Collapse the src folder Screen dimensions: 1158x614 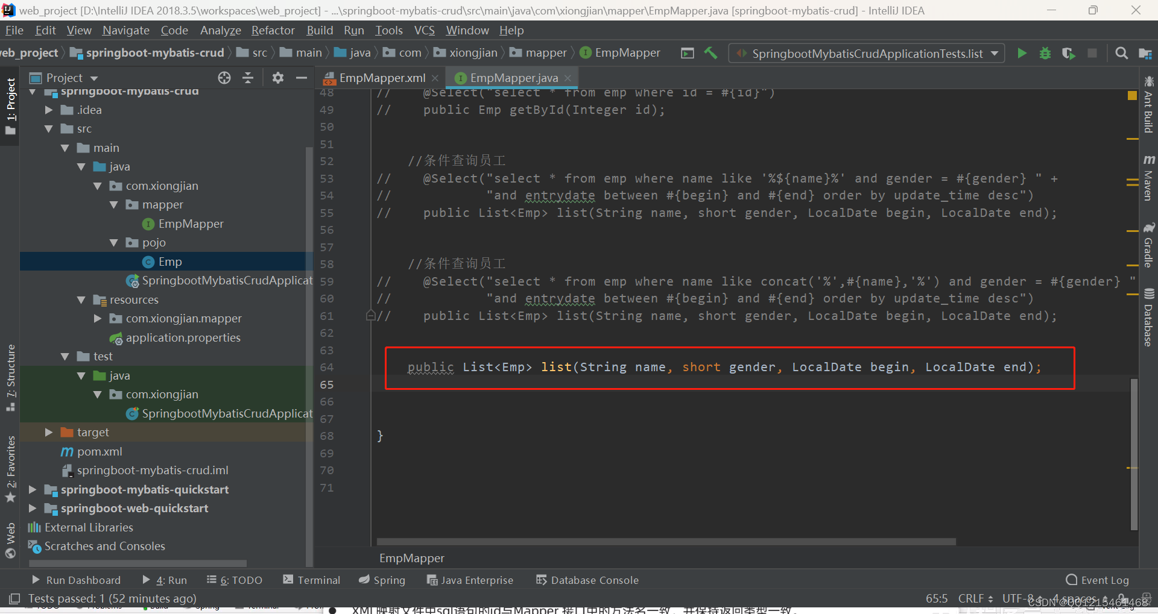tap(49, 129)
